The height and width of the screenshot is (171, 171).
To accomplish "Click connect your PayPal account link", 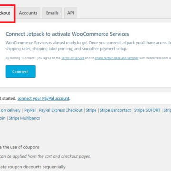I will [43, 98].
